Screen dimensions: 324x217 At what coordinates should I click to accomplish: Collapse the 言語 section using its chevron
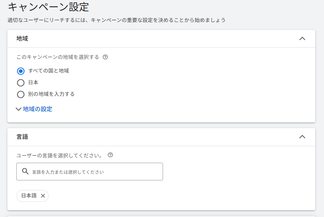302,137
